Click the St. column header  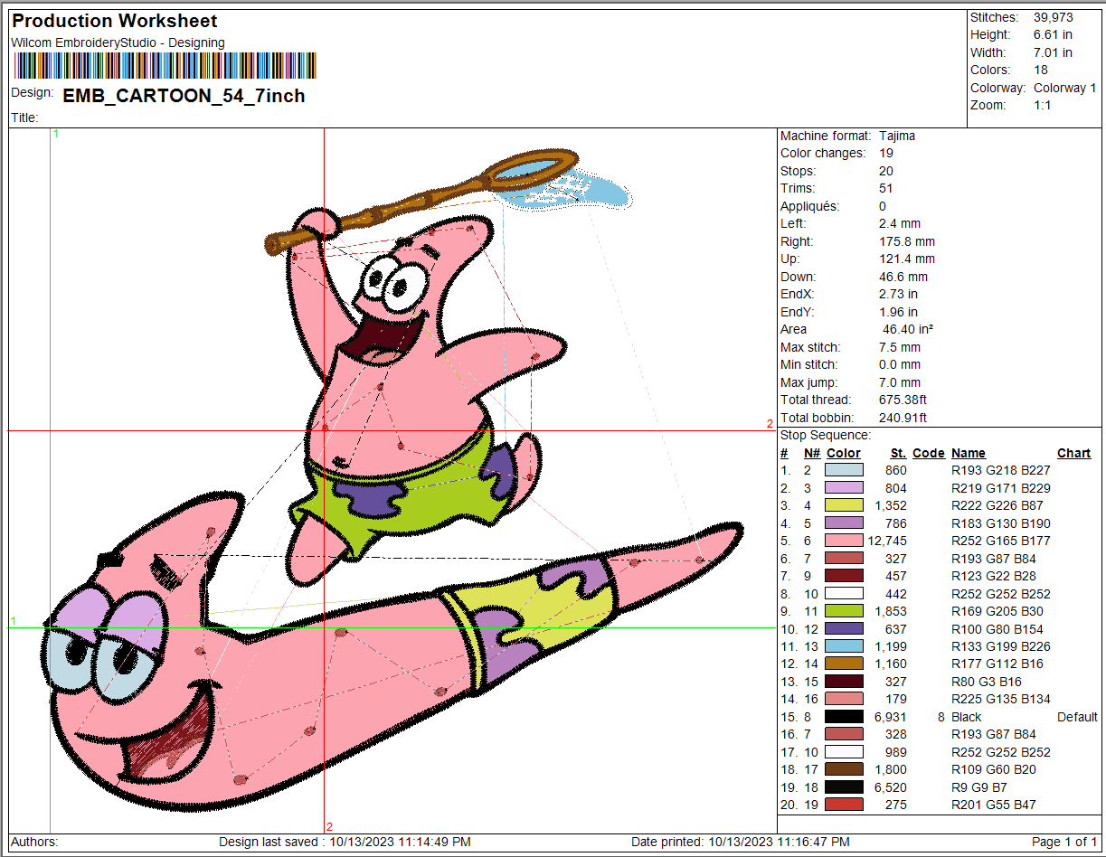(897, 453)
